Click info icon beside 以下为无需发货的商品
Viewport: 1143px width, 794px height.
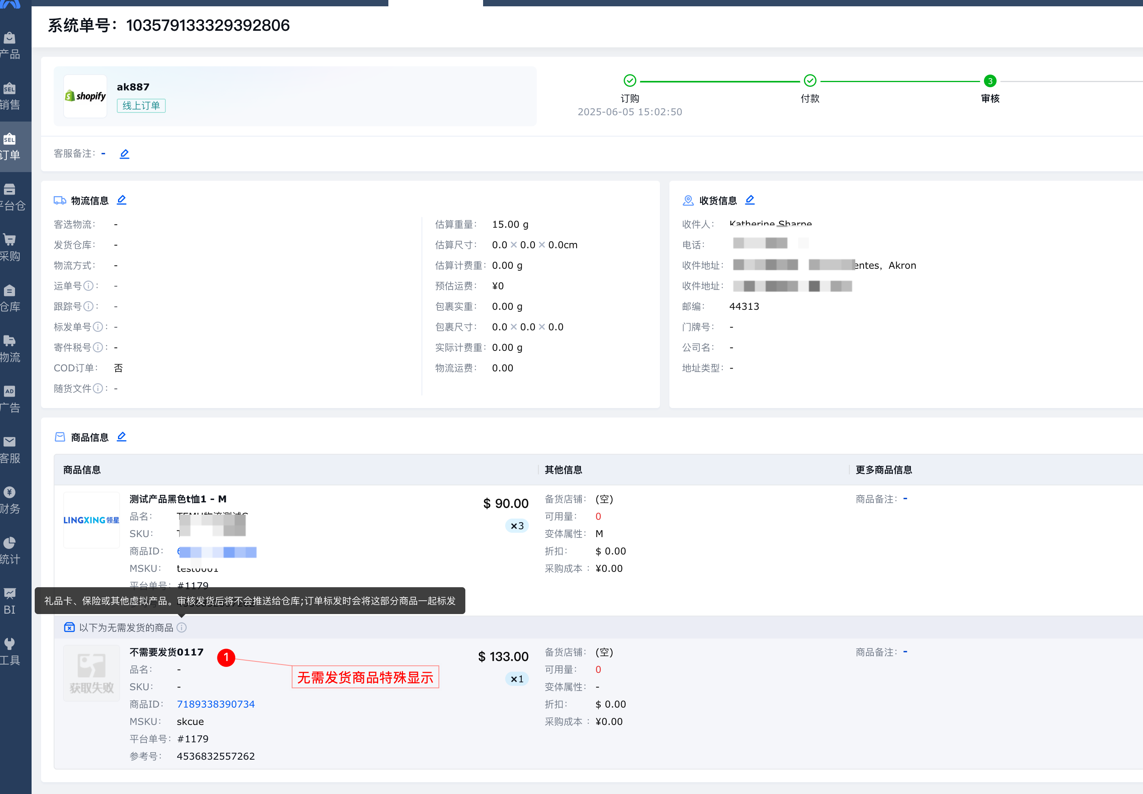(182, 628)
